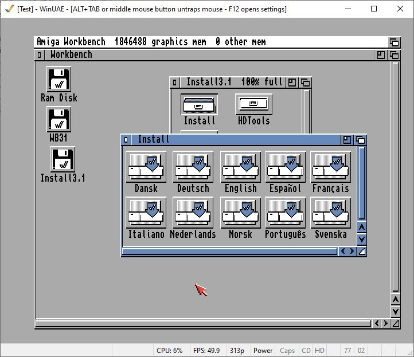Click the Workbench window scroll down arrow
The image size is (414, 357).
click(x=396, y=312)
